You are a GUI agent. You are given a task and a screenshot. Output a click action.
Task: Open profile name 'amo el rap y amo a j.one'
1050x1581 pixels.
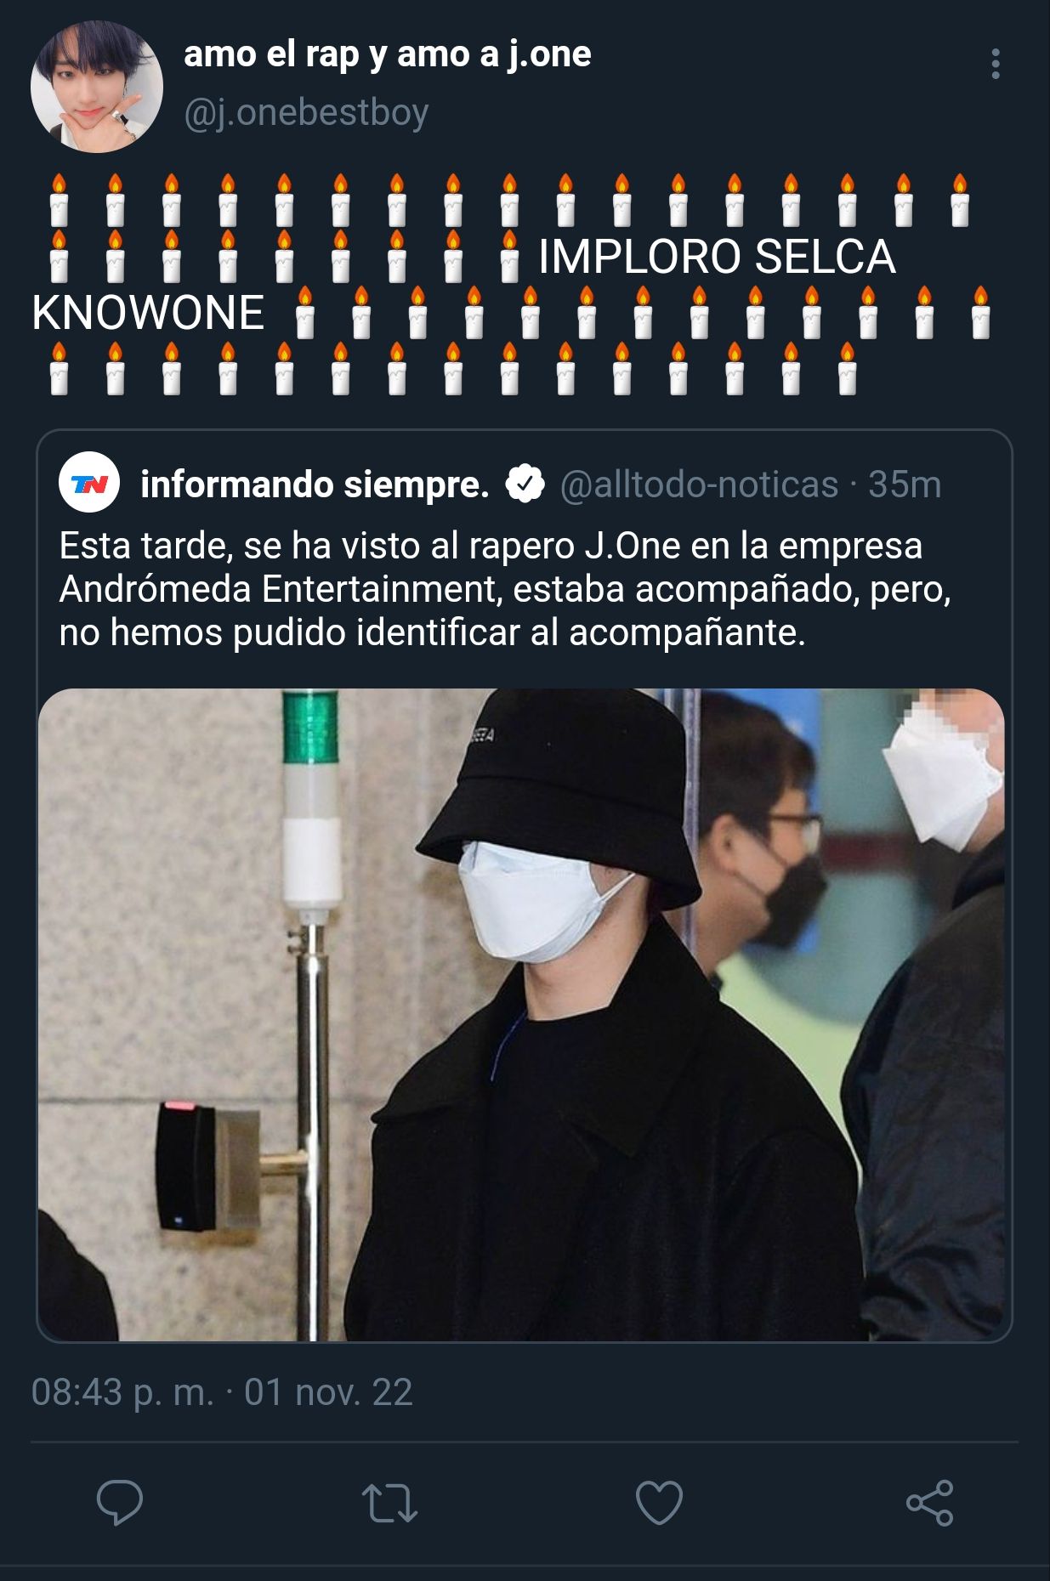coord(387,54)
